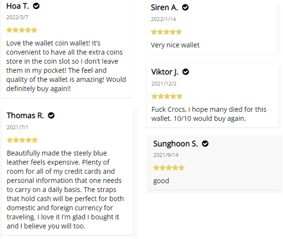Click the star rating on Hoa T.'s review
This screenshot has height=239, width=283.
(22, 30)
